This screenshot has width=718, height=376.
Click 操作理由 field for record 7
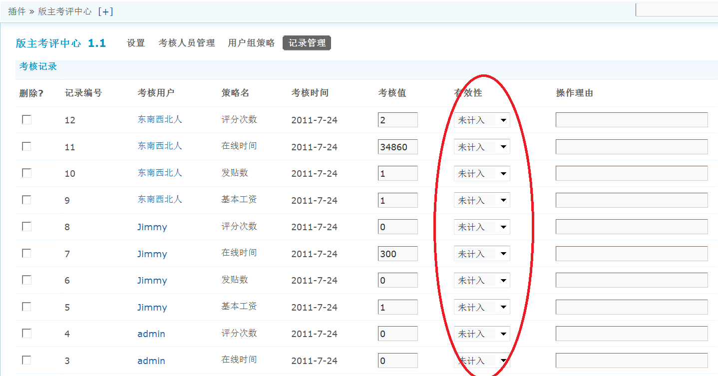coord(632,254)
